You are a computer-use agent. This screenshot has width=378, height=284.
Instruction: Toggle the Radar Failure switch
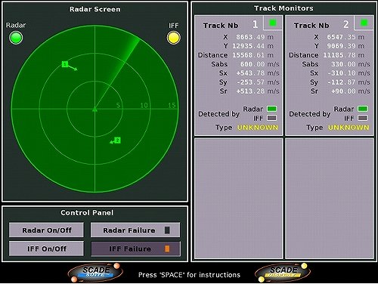point(135,230)
